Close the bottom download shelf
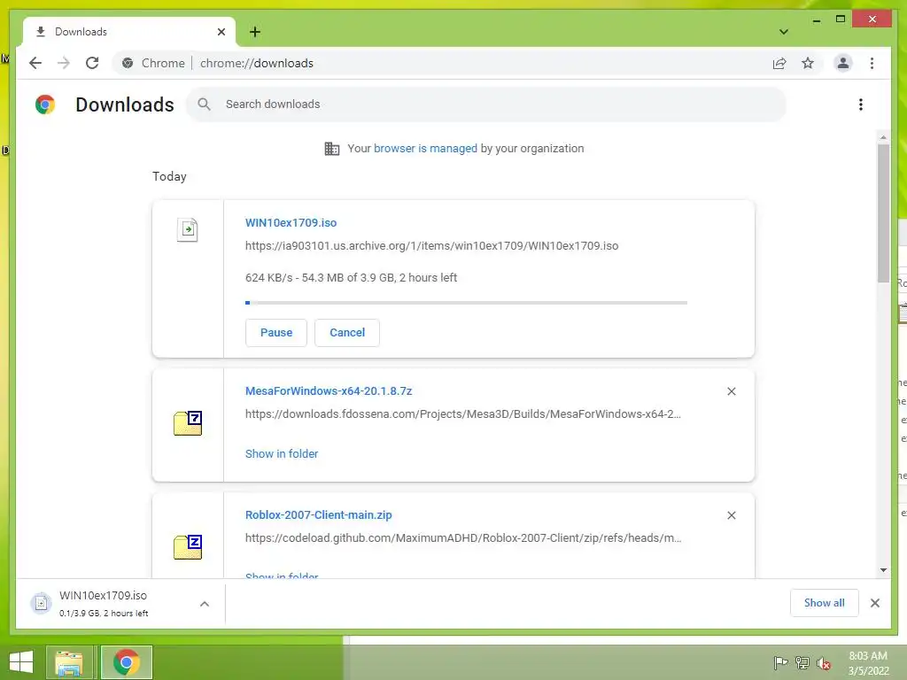This screenshot has width=907, height=680. [874, 603]
